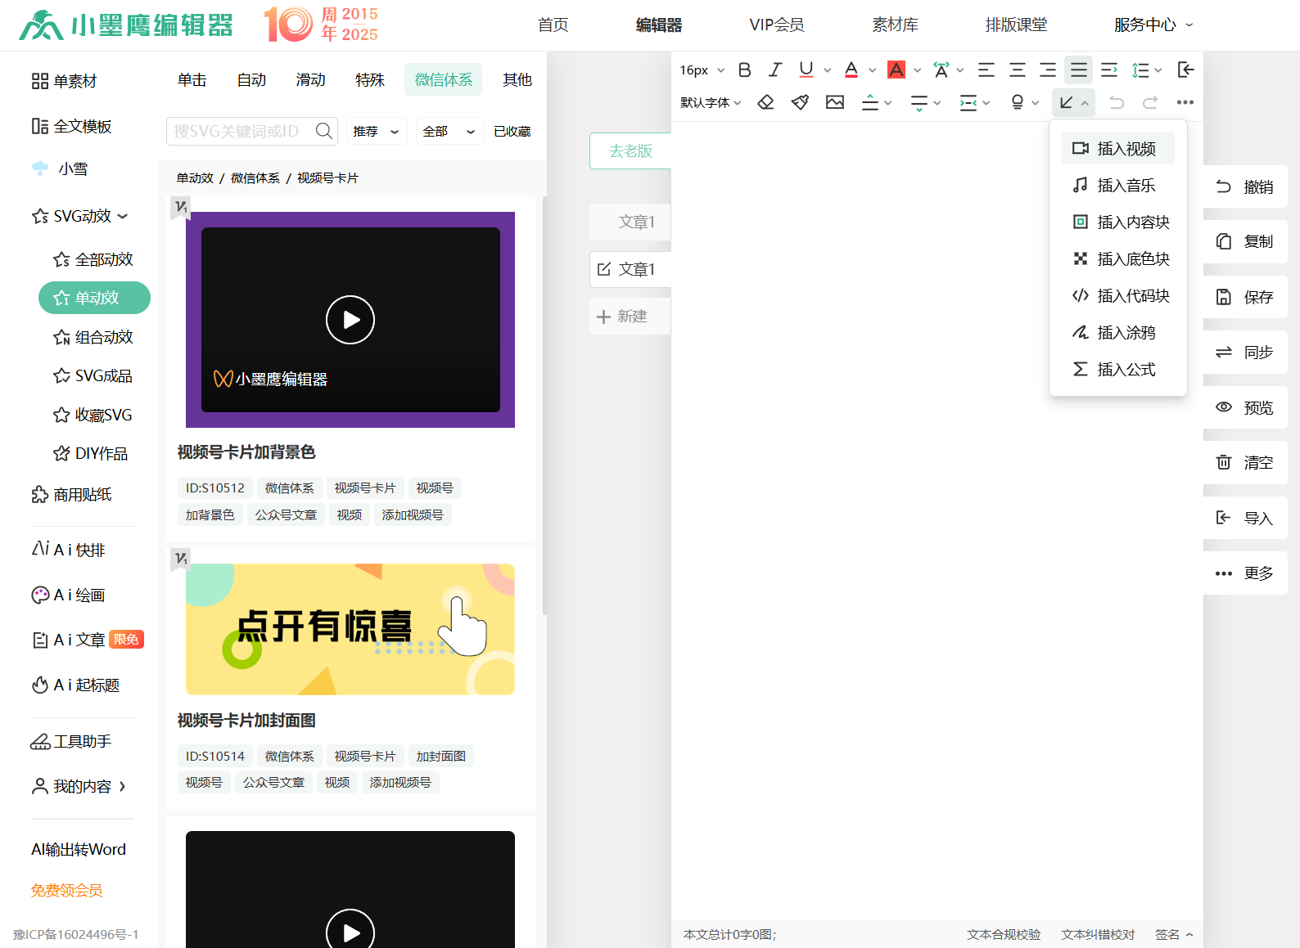Viewport: 1300px width, 948px height.
Task: Click the search magnifier icon
Action: click(324, 131)
